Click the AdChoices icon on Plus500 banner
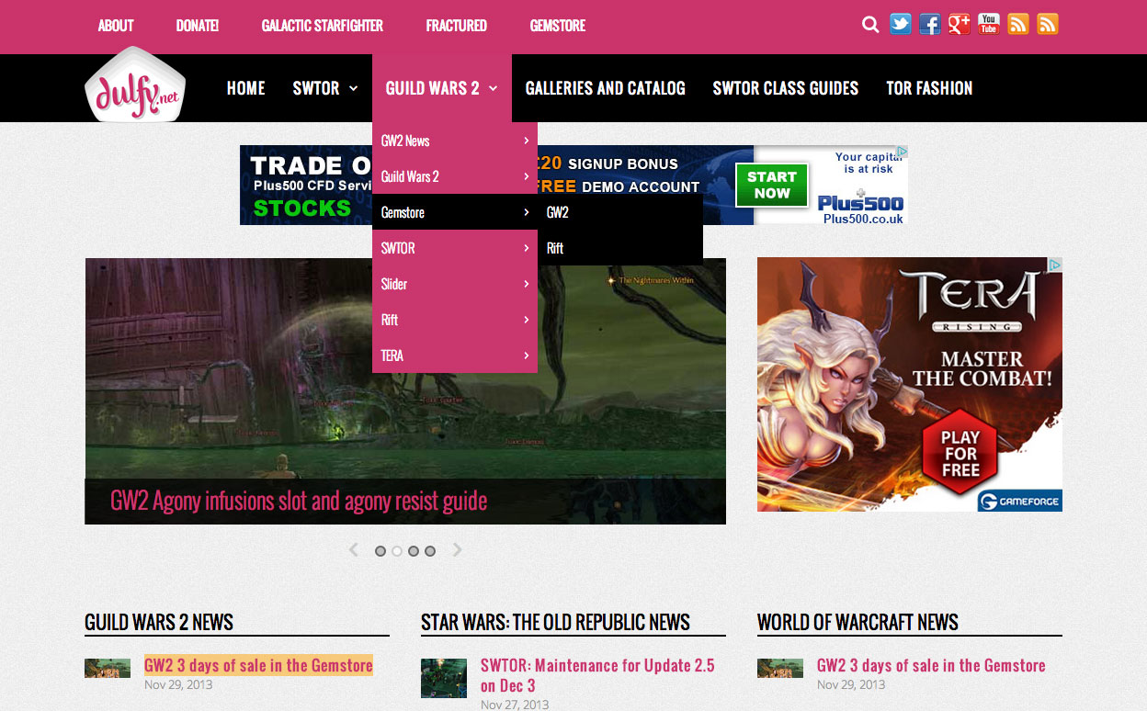The height and width of the screenshot is (711, 1147). point(903,152)
